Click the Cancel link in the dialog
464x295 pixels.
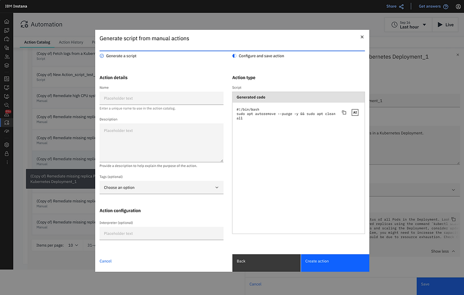coord(105,261)
